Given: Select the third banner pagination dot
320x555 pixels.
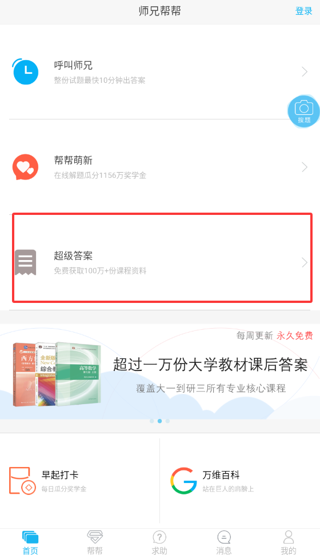Looking at the screenshot, I should point(168,421).
